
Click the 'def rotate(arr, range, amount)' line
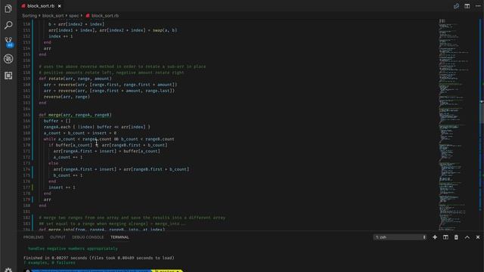75,79
